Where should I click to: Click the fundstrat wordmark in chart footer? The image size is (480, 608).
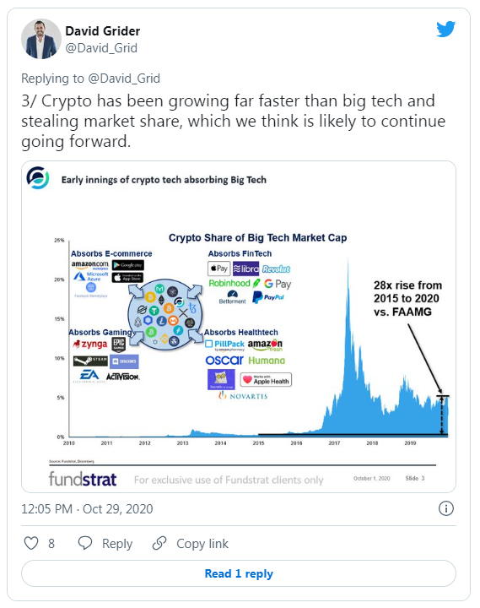click(x=83, y=480)
